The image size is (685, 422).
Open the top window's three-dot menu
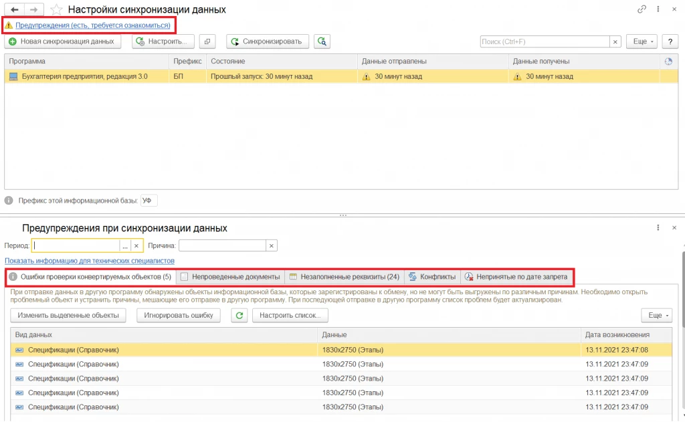point(658,9)
